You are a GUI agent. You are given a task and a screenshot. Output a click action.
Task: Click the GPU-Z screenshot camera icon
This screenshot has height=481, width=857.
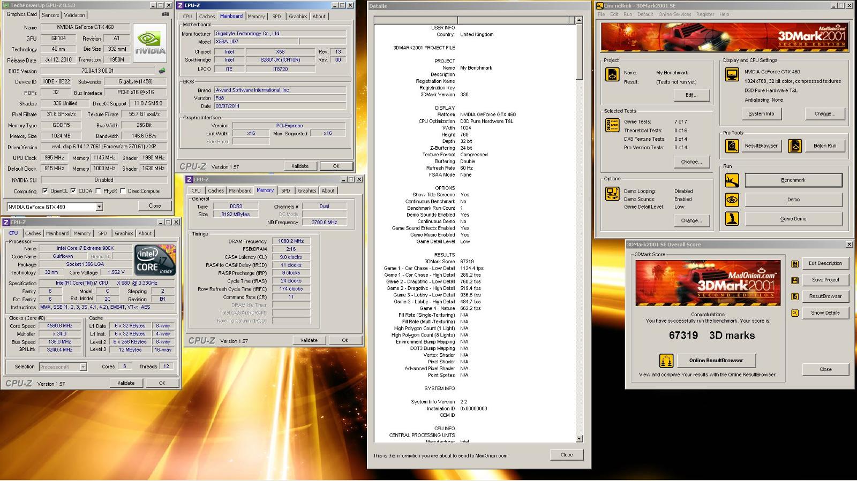click(166, 14)
